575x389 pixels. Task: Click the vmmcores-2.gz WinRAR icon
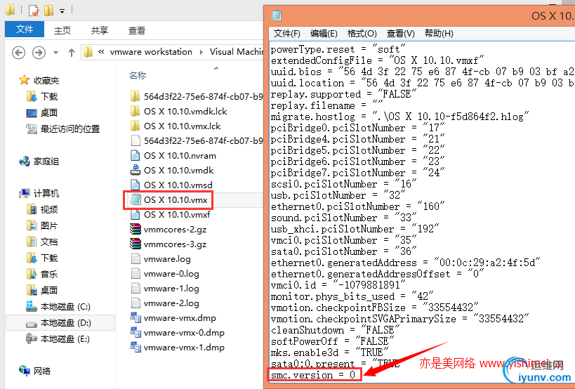(x=136, y=229)
